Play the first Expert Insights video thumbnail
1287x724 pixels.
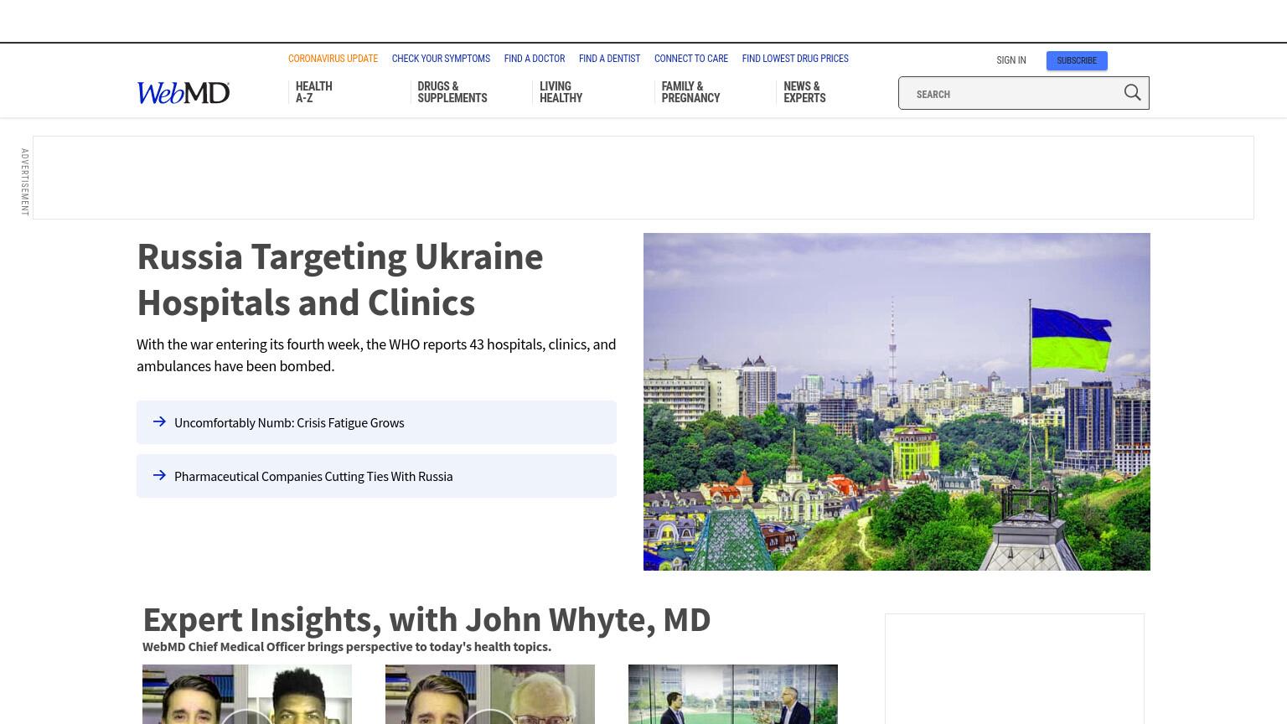pyautogui.click(x=247, y=695)
